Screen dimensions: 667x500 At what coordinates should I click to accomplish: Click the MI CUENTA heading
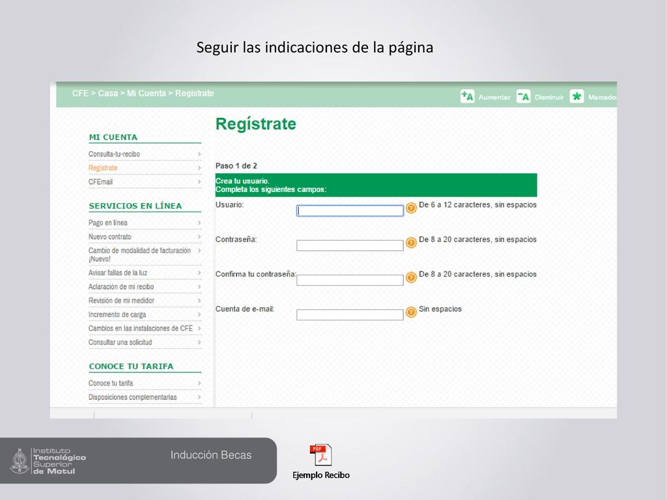tap(113, 137)
